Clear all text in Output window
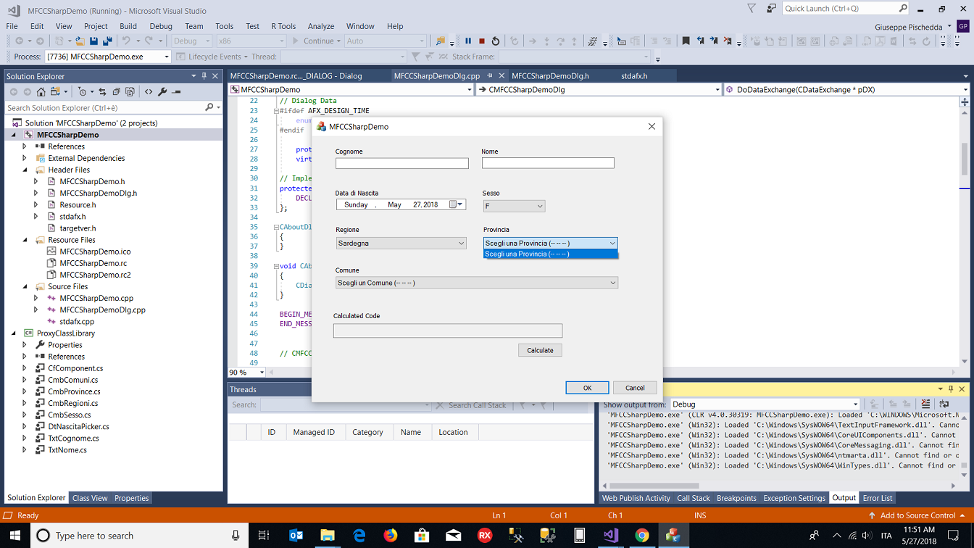The width and height of the screenshot is (974, 548). pos(925,404)
